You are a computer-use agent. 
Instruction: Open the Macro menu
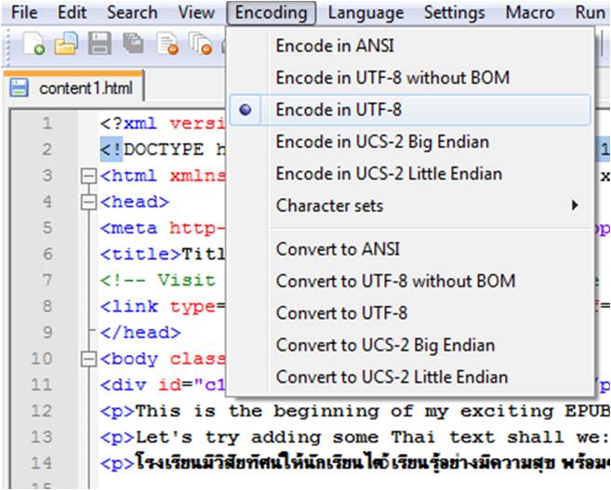530,13
